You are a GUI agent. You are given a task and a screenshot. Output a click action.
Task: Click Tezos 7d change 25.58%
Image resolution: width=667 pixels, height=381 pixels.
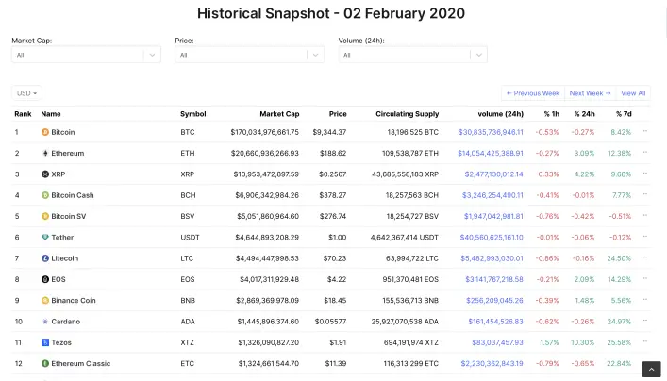coord(619,342)
